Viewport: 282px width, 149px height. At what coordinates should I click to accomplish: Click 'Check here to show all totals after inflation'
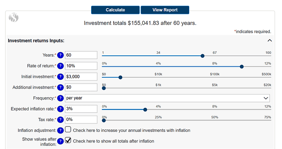click(114, 141)
